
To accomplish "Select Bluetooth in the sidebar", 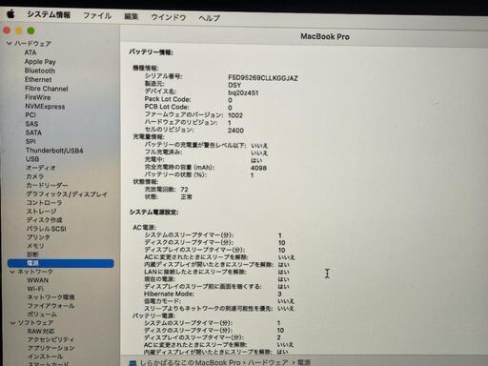I will point(40,71).
